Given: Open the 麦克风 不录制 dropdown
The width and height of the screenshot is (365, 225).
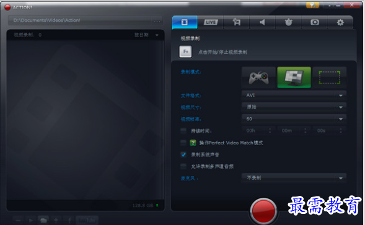Looking at the screenshot, I should (x=294, y=178).
